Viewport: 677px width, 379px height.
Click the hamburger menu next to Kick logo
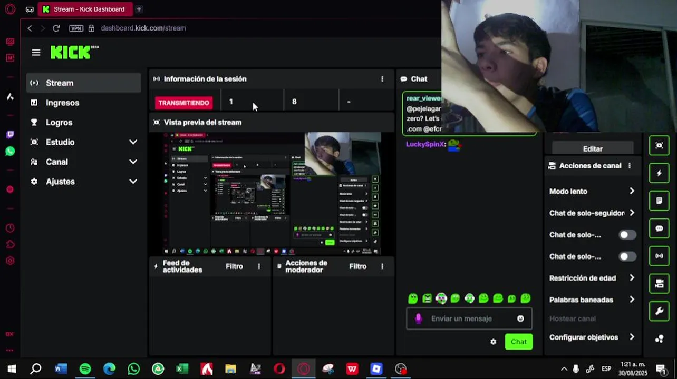tap(36, 52)
